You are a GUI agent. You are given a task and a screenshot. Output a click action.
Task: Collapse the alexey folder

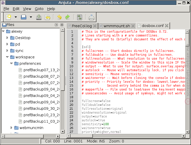point(3,31)
